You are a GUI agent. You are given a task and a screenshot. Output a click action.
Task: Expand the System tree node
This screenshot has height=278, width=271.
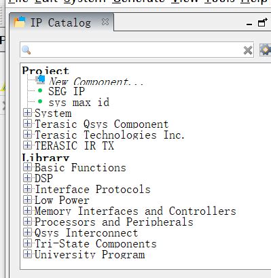pos(27,113)
